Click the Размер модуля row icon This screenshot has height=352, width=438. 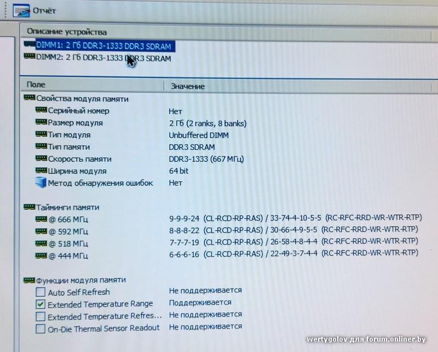click(42, 122)
